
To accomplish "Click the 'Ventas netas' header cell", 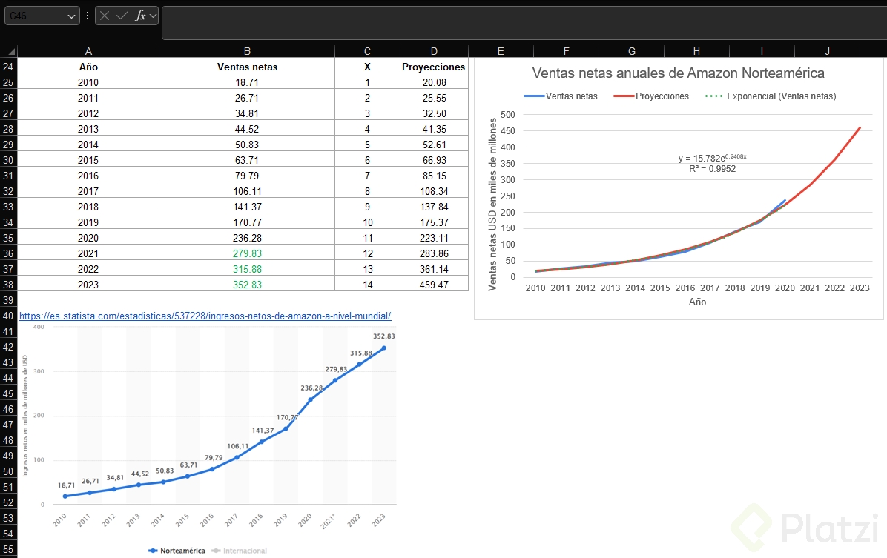I will tap(247, 67).
